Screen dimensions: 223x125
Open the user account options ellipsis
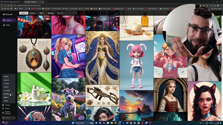(14, 118)
